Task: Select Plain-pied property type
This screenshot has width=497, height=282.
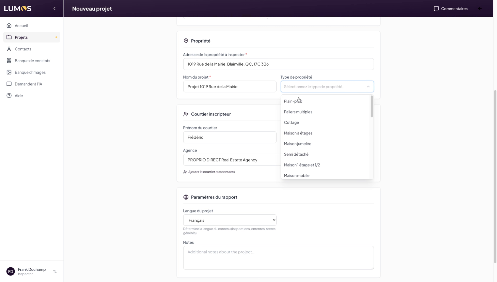Action: pos(293,101)
